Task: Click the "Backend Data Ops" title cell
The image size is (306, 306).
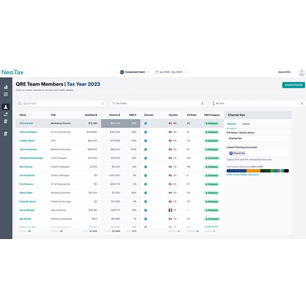Action: tap(61, 149)
